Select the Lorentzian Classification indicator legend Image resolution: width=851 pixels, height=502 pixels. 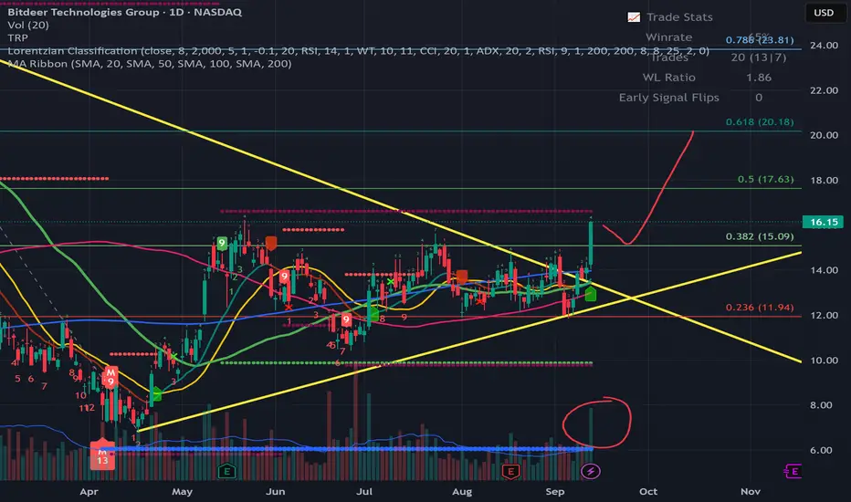[x=358, y=51]
